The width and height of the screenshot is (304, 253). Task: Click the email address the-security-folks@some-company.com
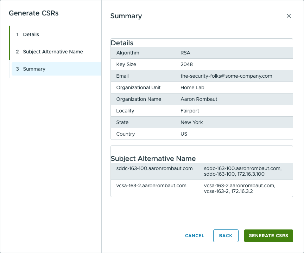coord(226,76)
